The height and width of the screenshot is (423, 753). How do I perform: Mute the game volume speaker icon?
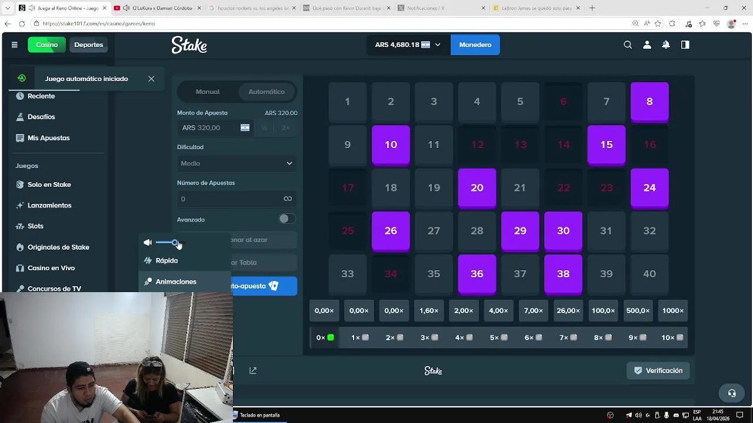[148, 243]
